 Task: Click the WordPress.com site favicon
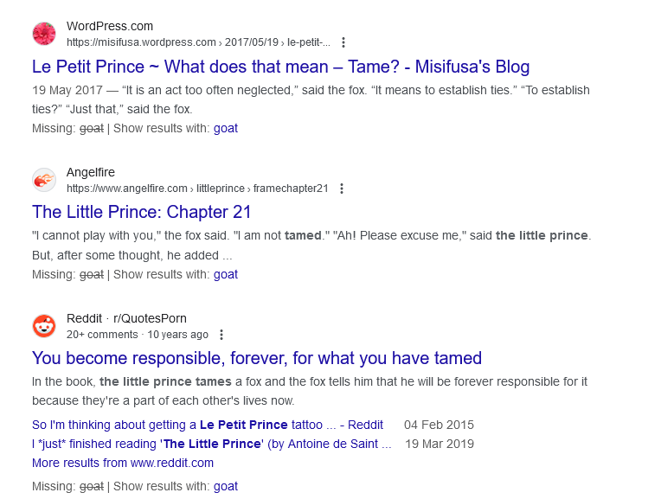44,34
